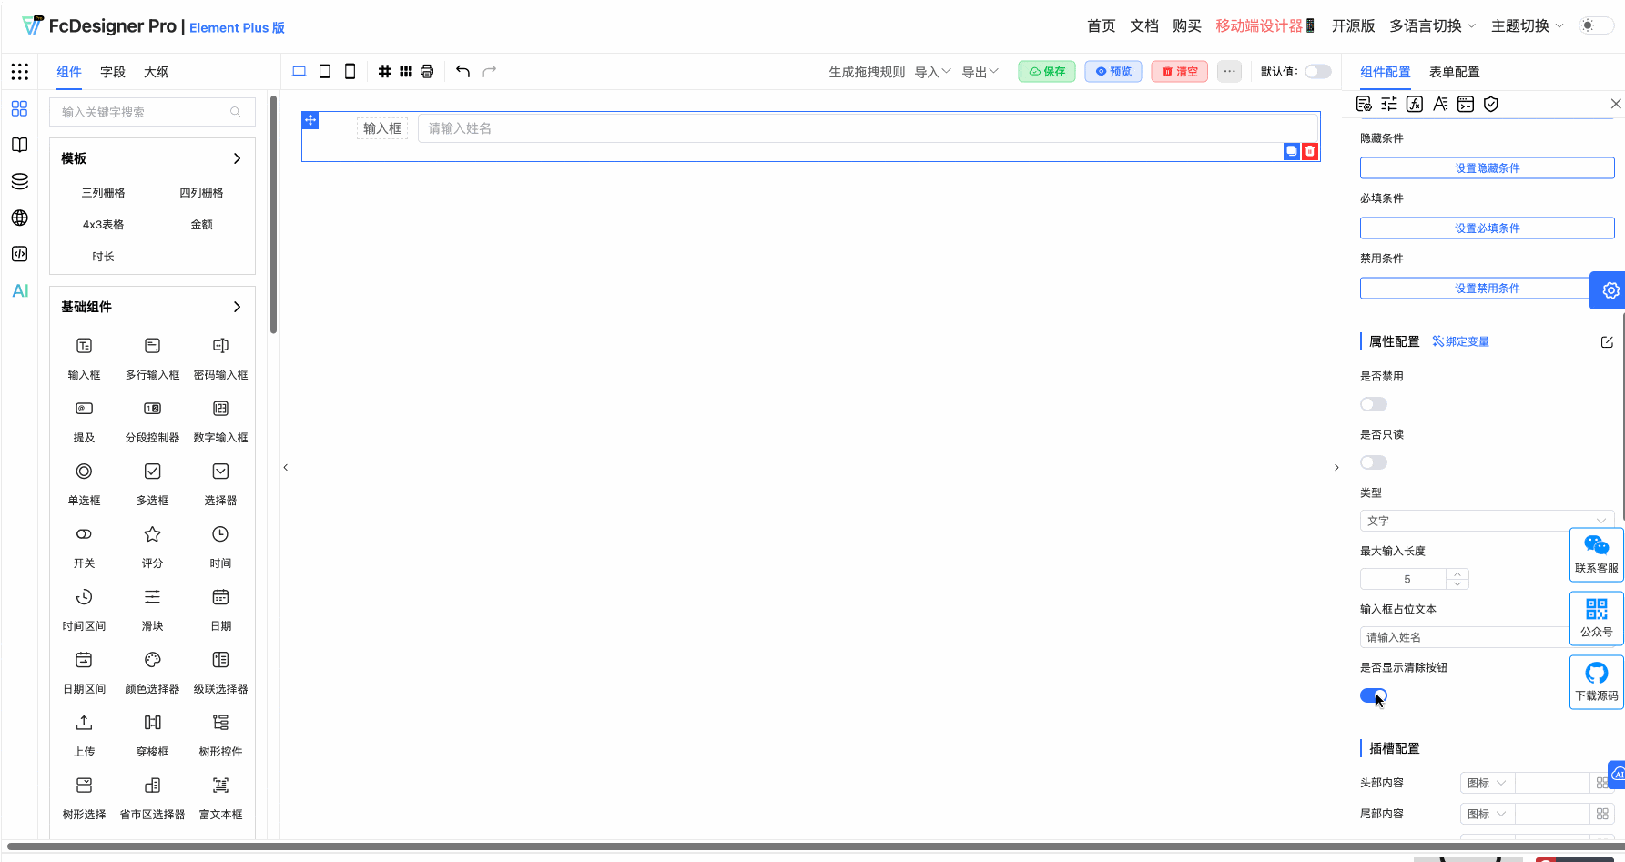Switch to the 表单配置 tab
1625x862 pixels.
pos(1454,72)
